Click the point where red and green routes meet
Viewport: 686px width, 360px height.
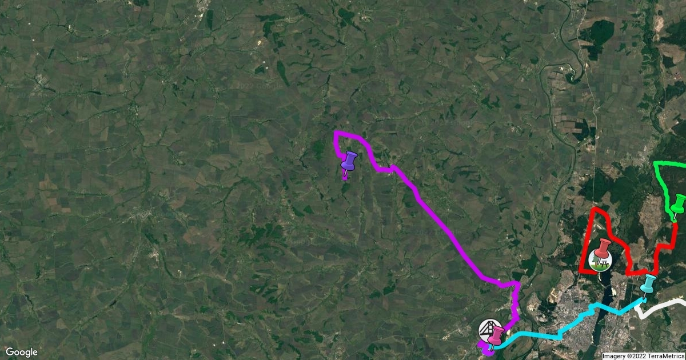coord(675,222)
